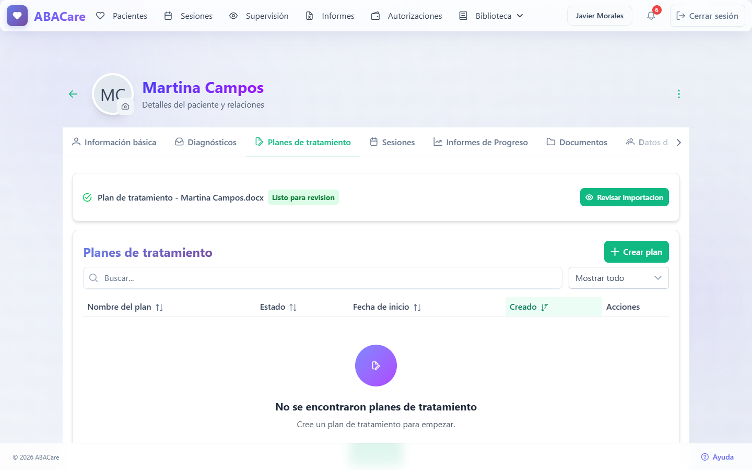Toggle sorting on the Creado column
This screenshot has height=470, width=752.
pos(554,307)
